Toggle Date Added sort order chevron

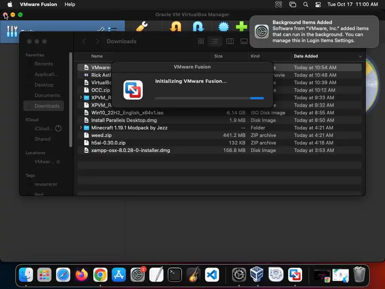(360, 56)
